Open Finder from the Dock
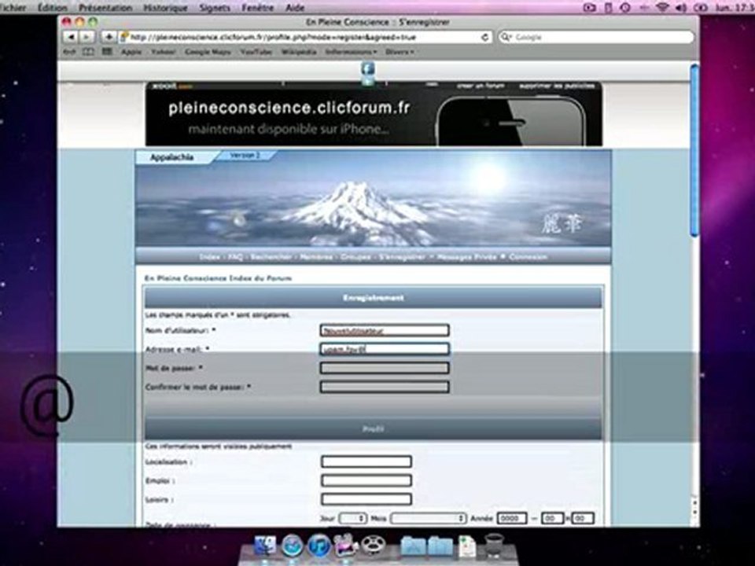Screen dimensions: 755x566 pos(264,546)
